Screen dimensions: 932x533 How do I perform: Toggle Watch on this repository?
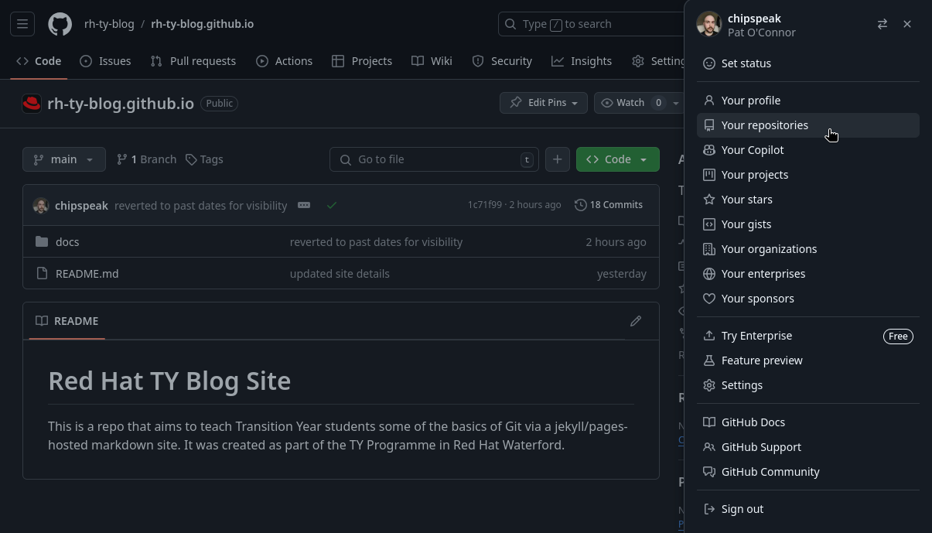point(623,103)
